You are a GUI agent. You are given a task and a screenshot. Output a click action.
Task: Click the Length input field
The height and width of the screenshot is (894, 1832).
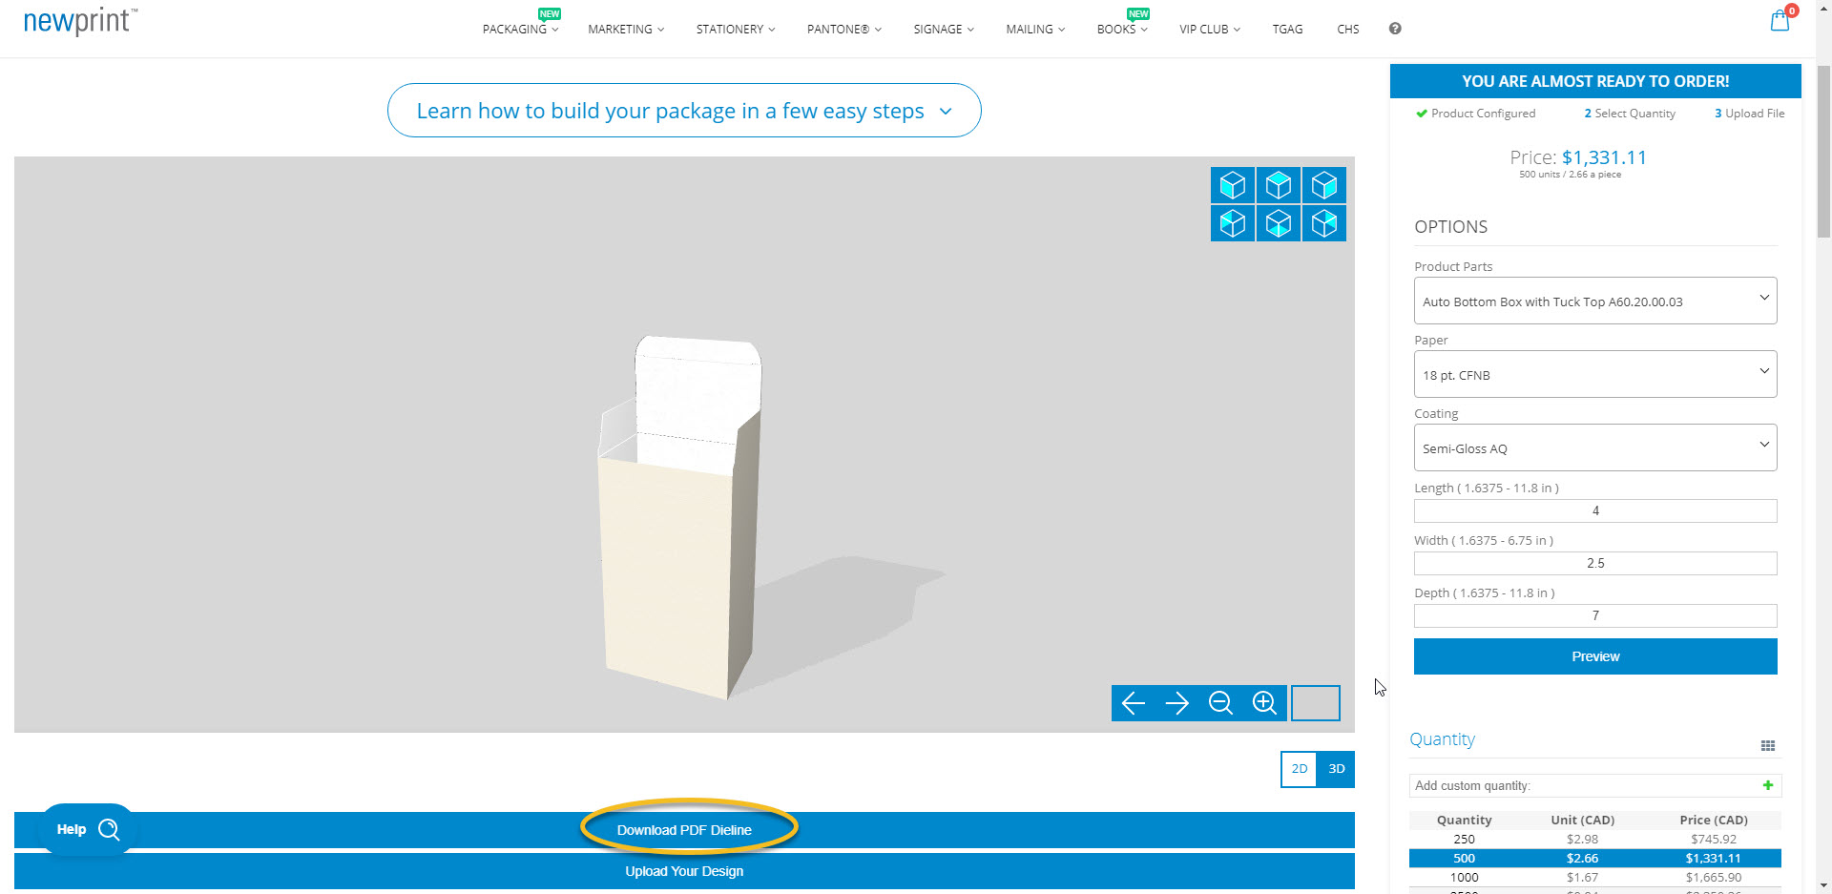click(x=1595, y=511)
